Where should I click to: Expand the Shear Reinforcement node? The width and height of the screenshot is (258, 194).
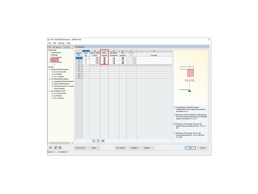click(x=53, y=84)
